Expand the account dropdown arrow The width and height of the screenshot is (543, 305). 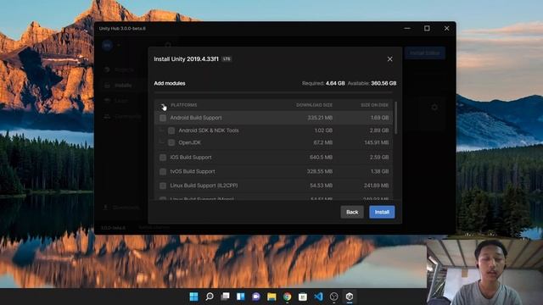[119, 45]
